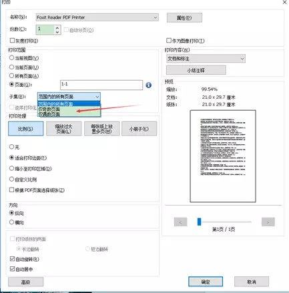Choose all pages in range (范围内的所有页面) option
The image size is (289, 293).
pyautogui.click(x=69, y=103)
